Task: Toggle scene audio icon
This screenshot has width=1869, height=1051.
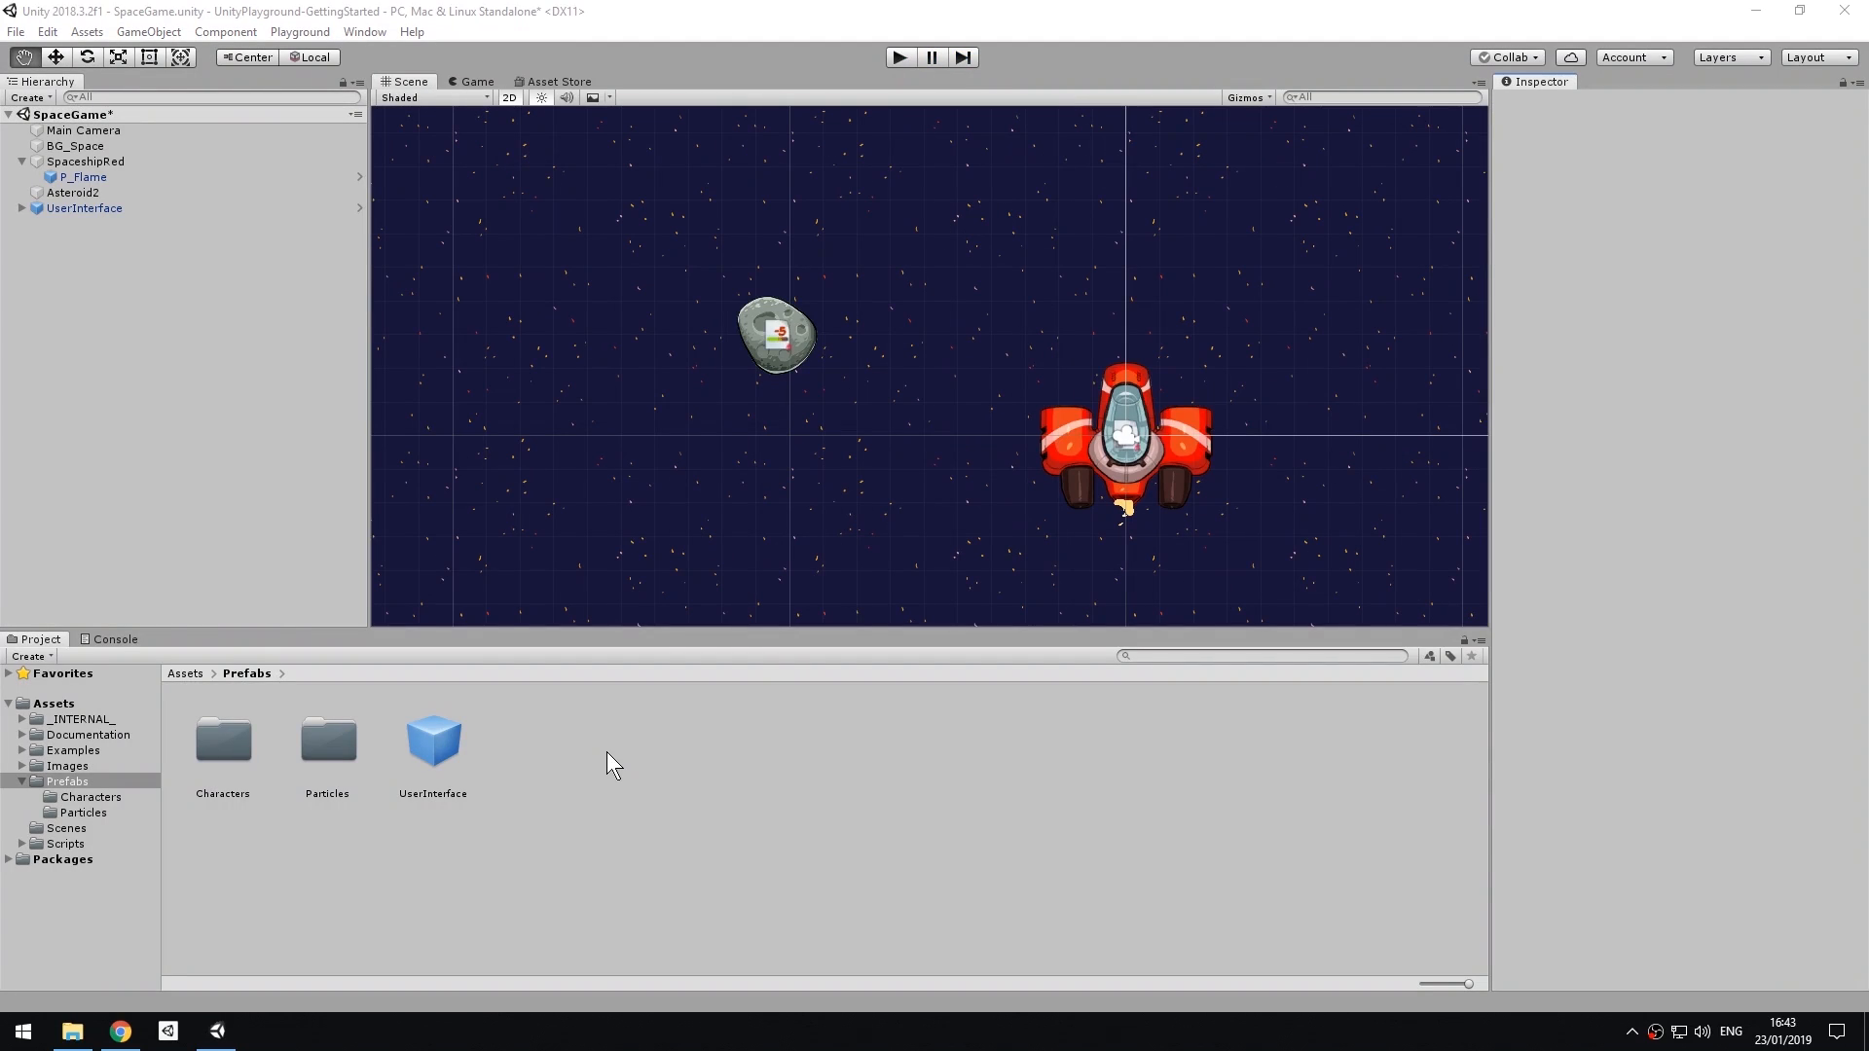Action: [x=567, y=97]
